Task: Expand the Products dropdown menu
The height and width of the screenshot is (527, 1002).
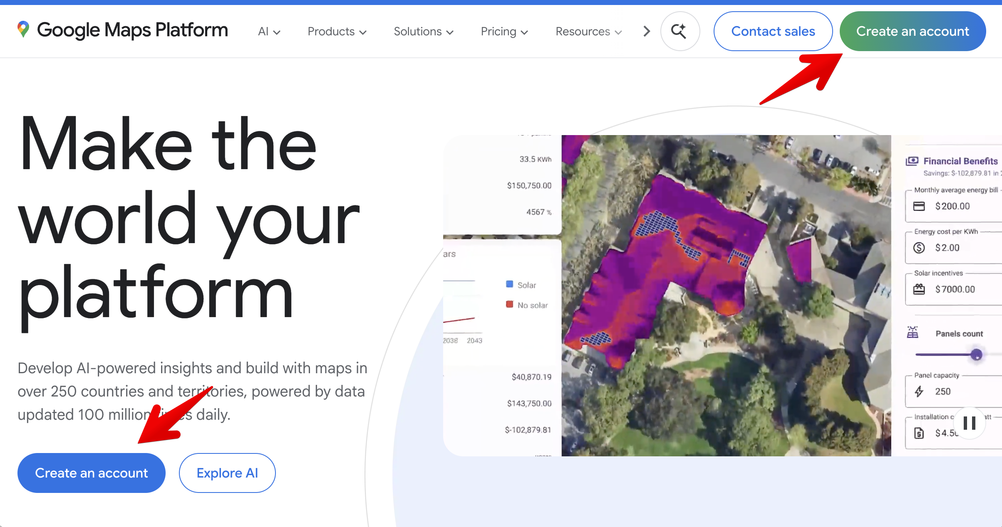Action: tap(337, 32)
